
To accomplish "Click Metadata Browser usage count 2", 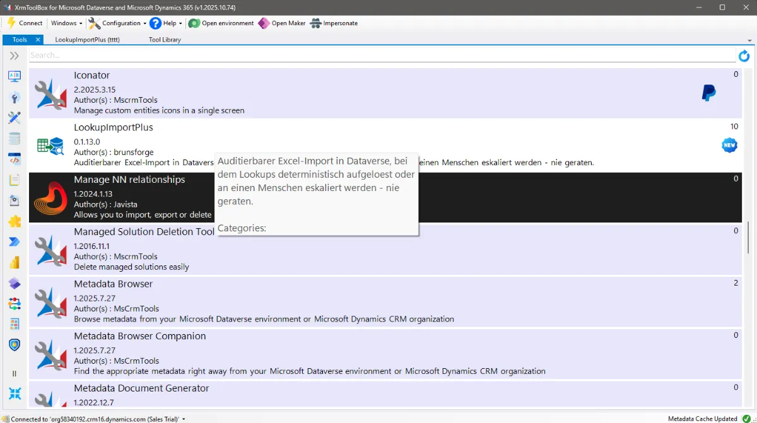I will (736, 283).
